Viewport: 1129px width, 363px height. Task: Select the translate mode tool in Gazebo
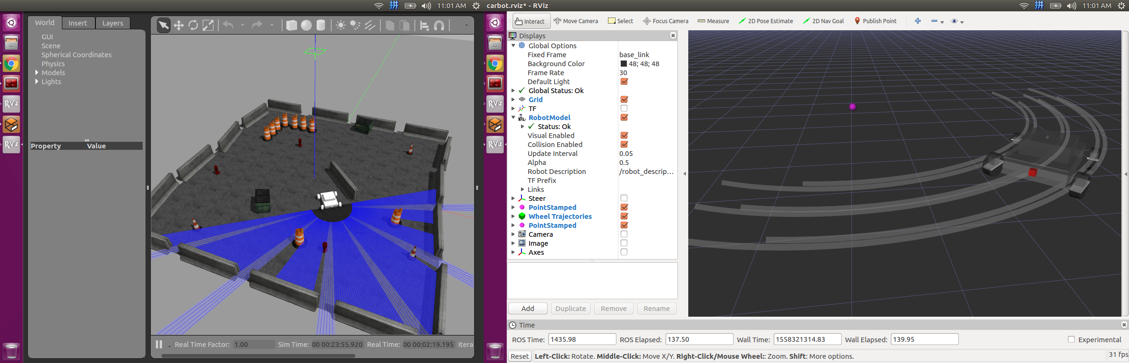[x=179, y=26]
